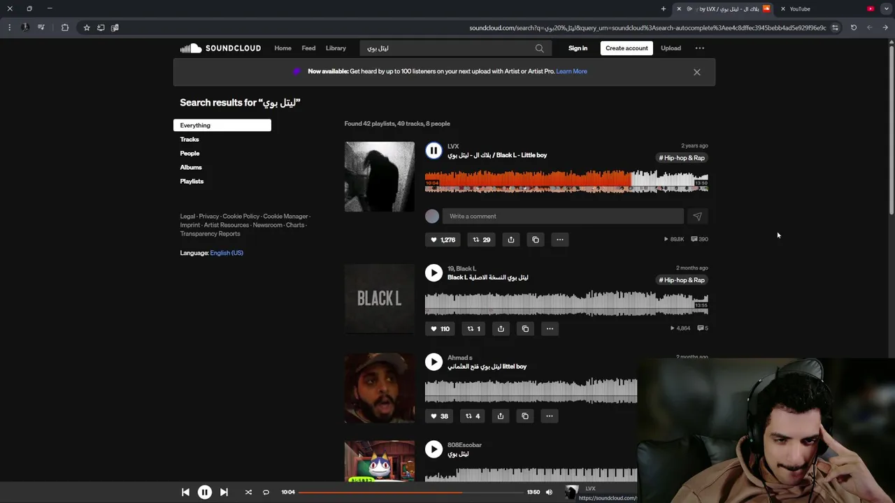The image size is (895, 503).
Task: Play the 808Escobar track
Action: pyautogui.click(x=434, y=449)
